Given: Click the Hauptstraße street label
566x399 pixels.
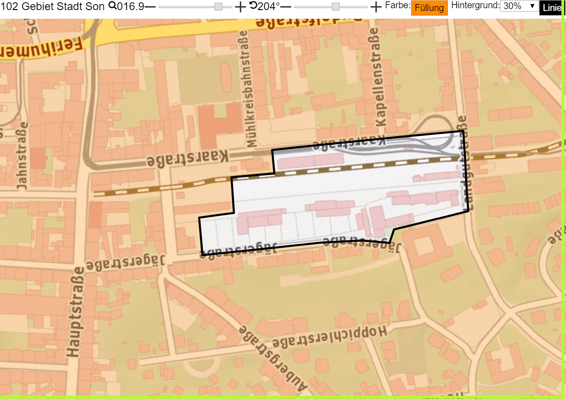Looking at the screenshot, I should tap(76, 312).
